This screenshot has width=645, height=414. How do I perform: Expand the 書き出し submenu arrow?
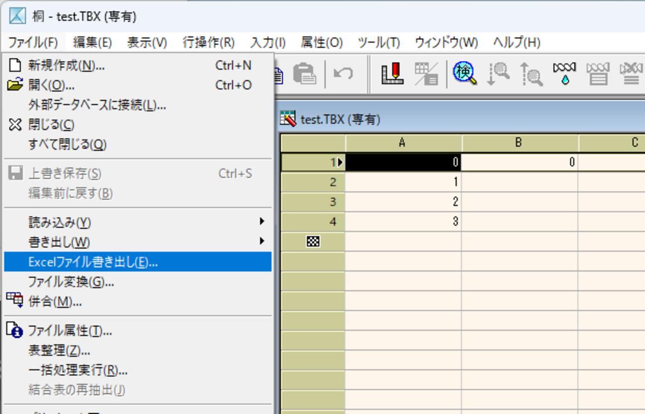pos(262,241)
